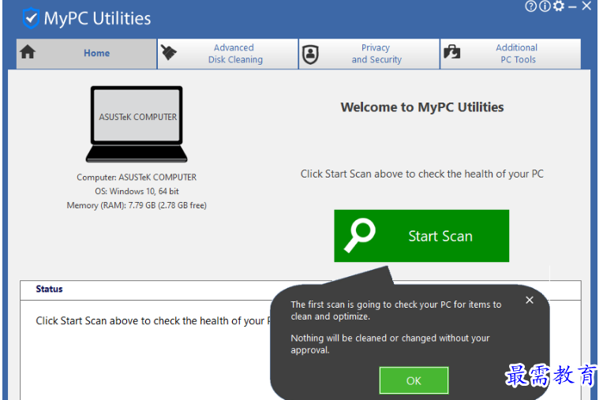Click the laptop computer image

(137, 124)
